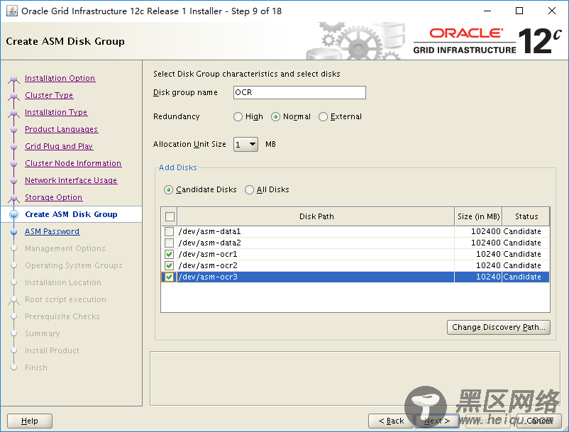Check the /dev/asm-data2 disk
Screen dimensions: 569x432
[x=169, y=243]
